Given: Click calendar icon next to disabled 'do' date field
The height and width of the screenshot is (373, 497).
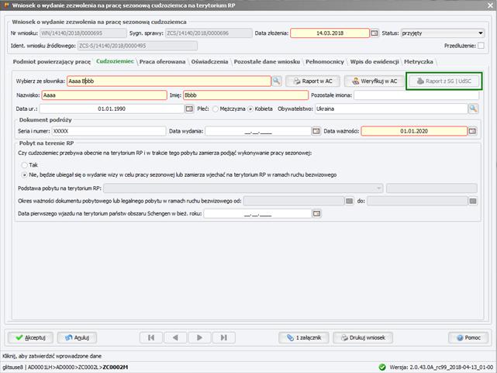Looking at the screenshot, I should (x=473, y=201).
